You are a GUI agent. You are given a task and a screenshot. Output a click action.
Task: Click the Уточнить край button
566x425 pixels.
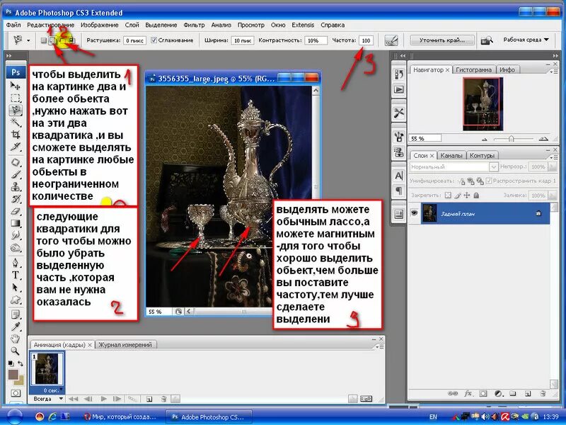pos(441,40)
